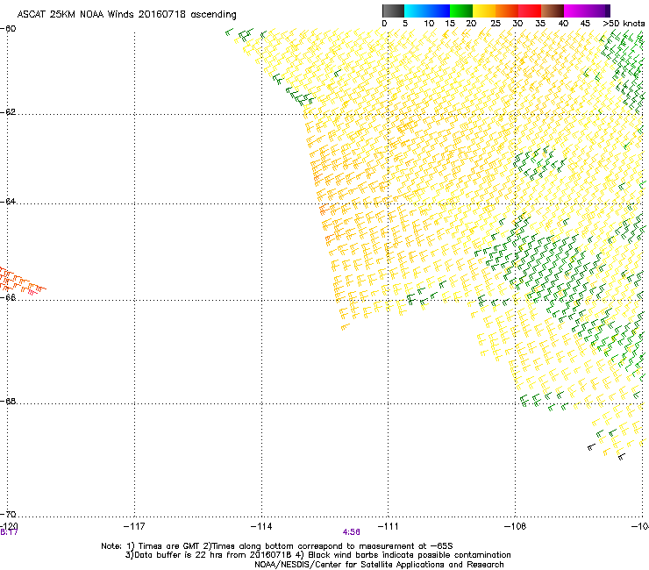Click the '-108' longitude axis label
This screenshot has height=570, width=649.
pyautogui.click(x=516, y=526)
